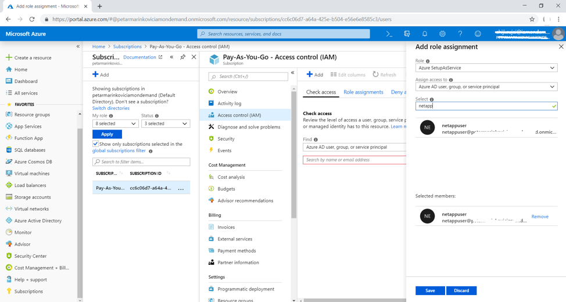Select the Check access tab
The width and height of the screenshot is (566, 302).
pyautogui.click(x=321, y=92)
